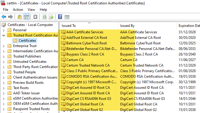Click the Trusted People folder icon
Screen dimensions: 200x113
coord(9,72)
